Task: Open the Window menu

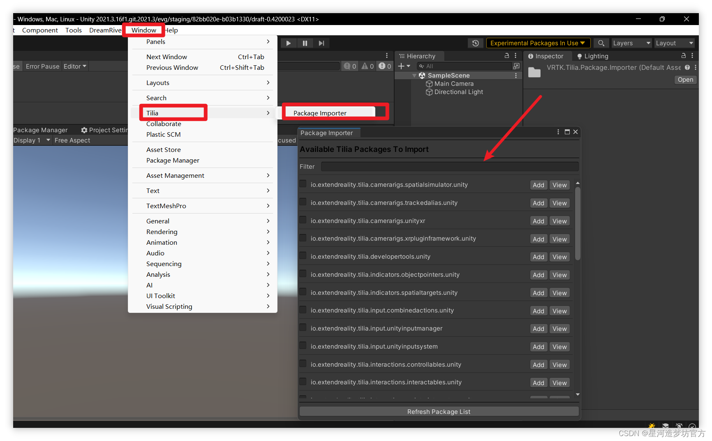Action: point(144,30)
